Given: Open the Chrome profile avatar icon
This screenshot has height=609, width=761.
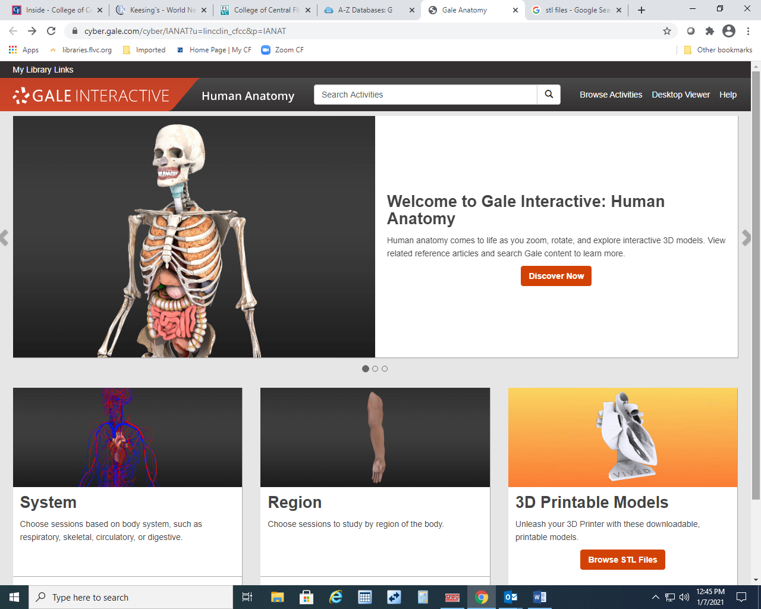Looking at the screenshot, I should tap(728, 31).
